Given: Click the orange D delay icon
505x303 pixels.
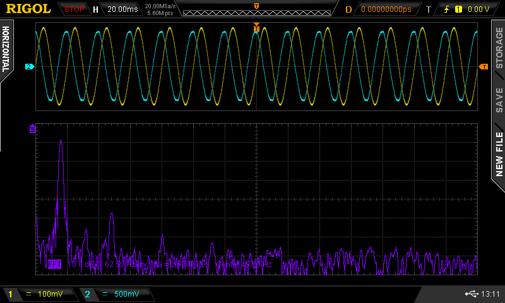Looking at the screenshot, I should pyautogui.click(x=348, y=9).
